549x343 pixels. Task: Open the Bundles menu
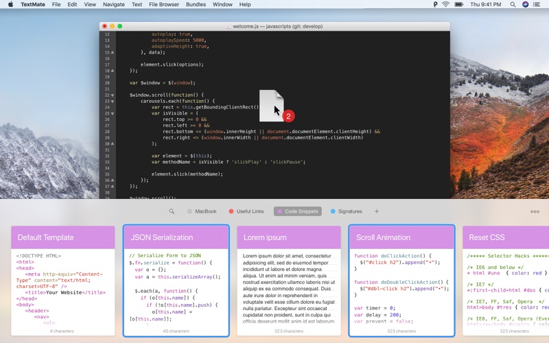(x=196, y=5)
